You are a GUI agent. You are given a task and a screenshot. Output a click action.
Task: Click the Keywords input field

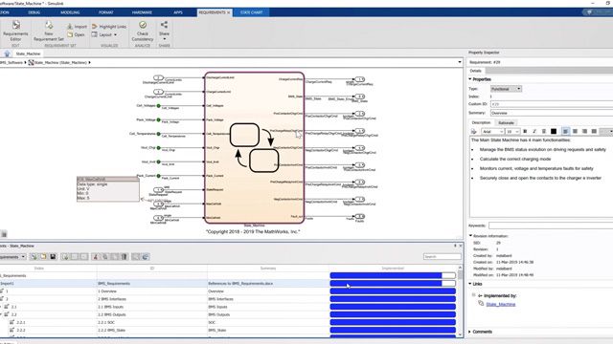pos(551,226)
